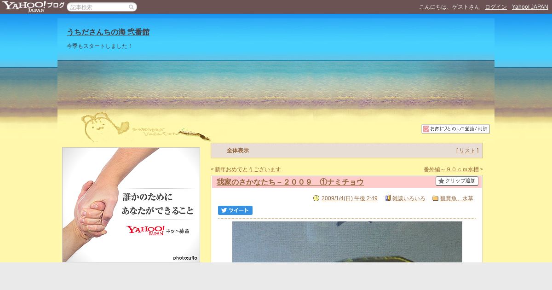
Task: Click the blog subtitle 今季もスタートしました！
Action: tap(100, 46)
